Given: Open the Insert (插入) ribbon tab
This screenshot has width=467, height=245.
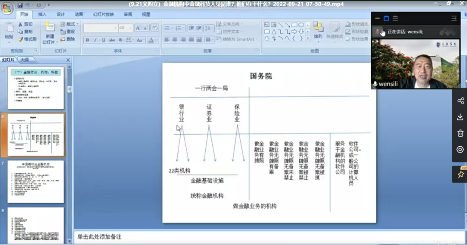Looking at the screenshot, I should point(42,14).
